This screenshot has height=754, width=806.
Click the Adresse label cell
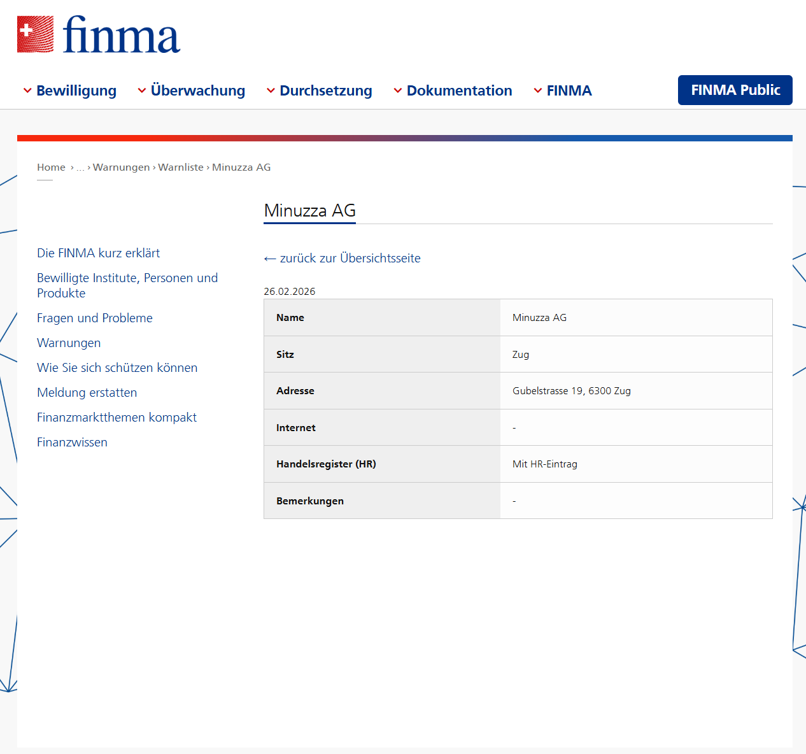pos(382,391)
